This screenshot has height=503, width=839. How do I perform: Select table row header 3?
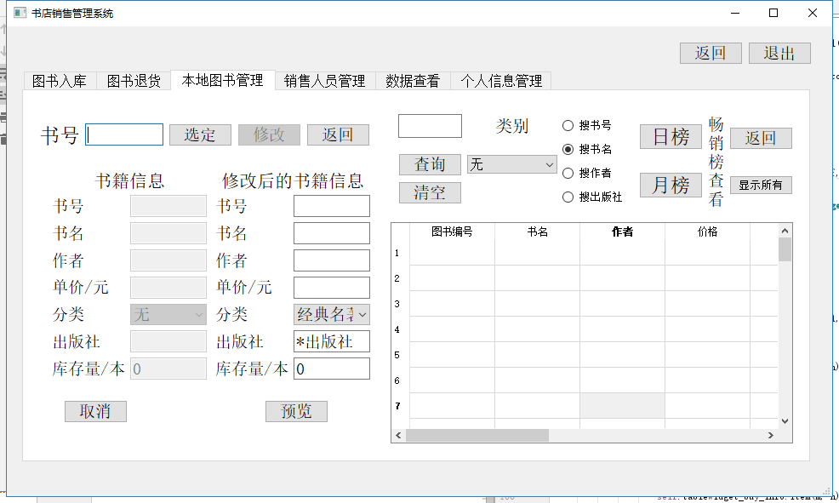[x=400, y=304]
